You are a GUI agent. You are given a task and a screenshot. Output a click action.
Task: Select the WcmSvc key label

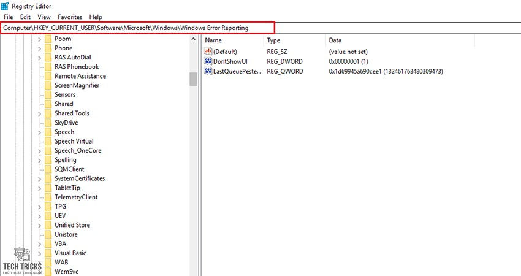66,272
